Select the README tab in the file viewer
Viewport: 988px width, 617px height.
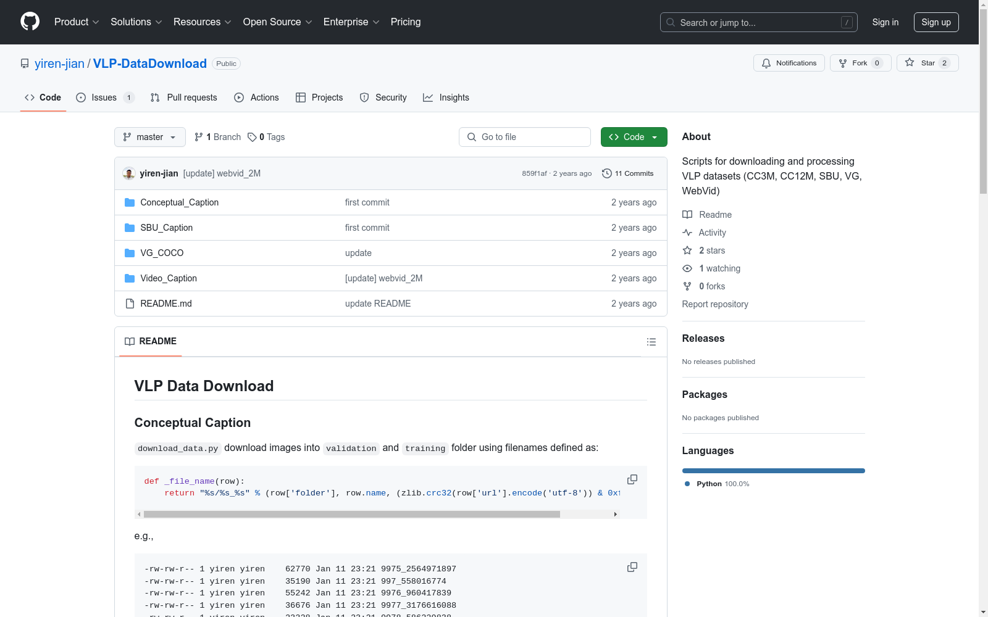[151, 341]
